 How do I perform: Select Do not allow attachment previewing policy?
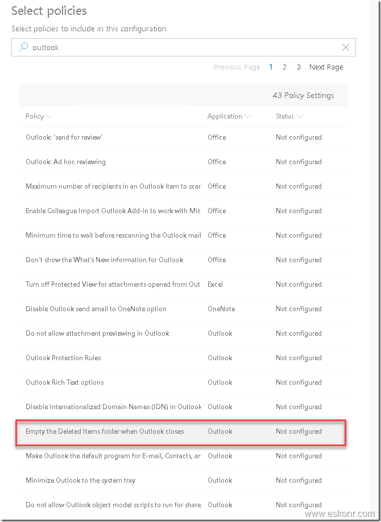pos(183,333)
